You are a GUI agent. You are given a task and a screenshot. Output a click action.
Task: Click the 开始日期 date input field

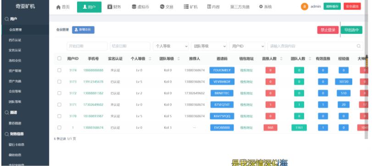tap(87, 46)
